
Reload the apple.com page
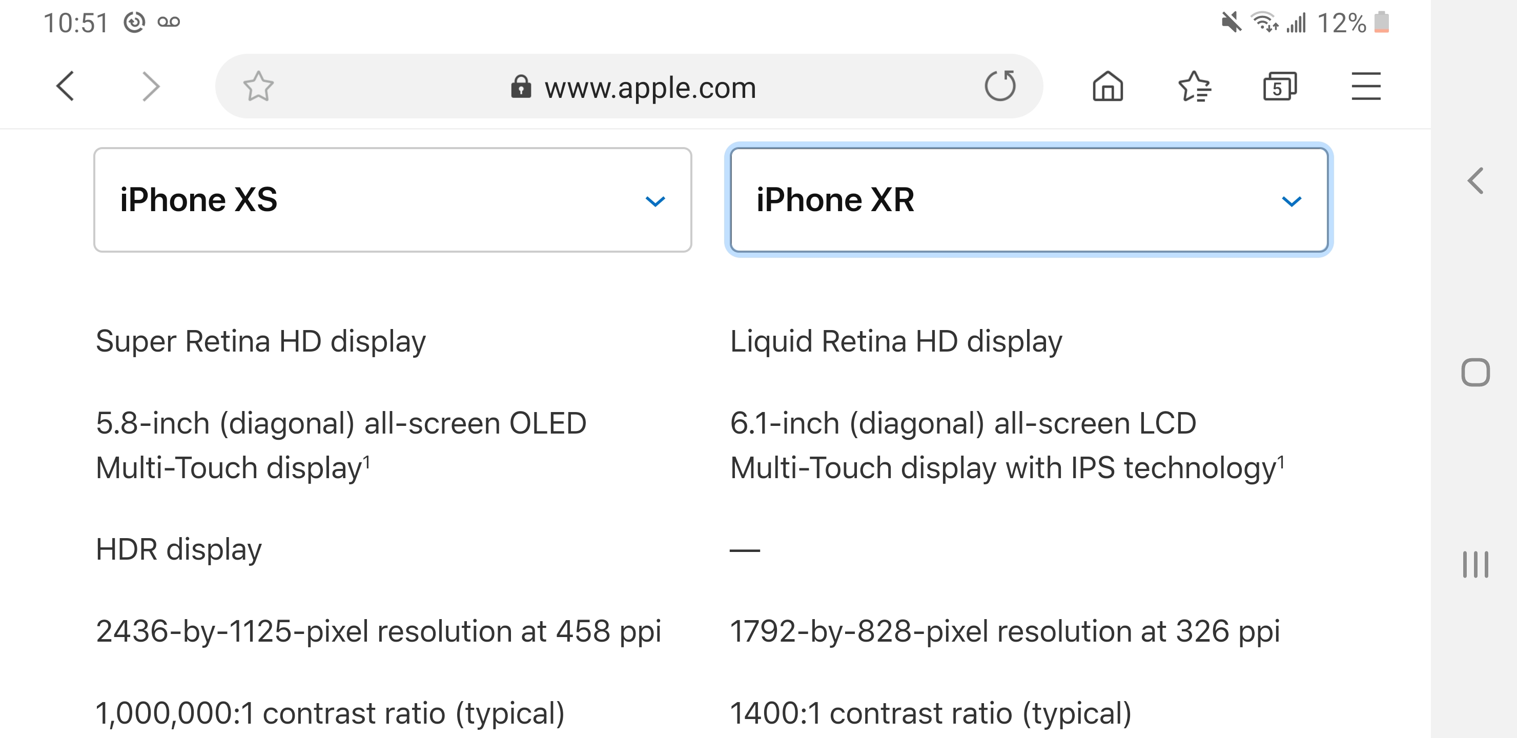pos(1000,86)
